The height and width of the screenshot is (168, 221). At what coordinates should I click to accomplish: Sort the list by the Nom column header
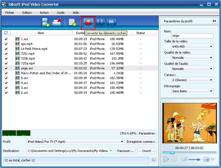point(41,33)
